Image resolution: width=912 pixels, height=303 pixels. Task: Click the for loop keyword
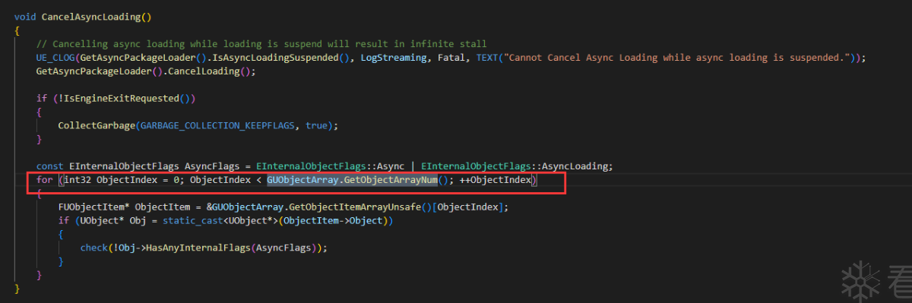coord(44,181)
